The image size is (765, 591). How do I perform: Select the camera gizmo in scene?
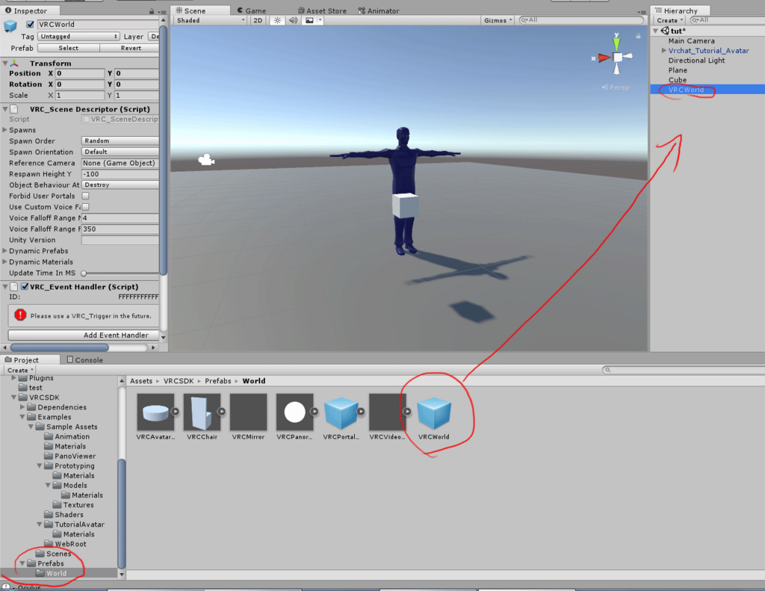206,160
